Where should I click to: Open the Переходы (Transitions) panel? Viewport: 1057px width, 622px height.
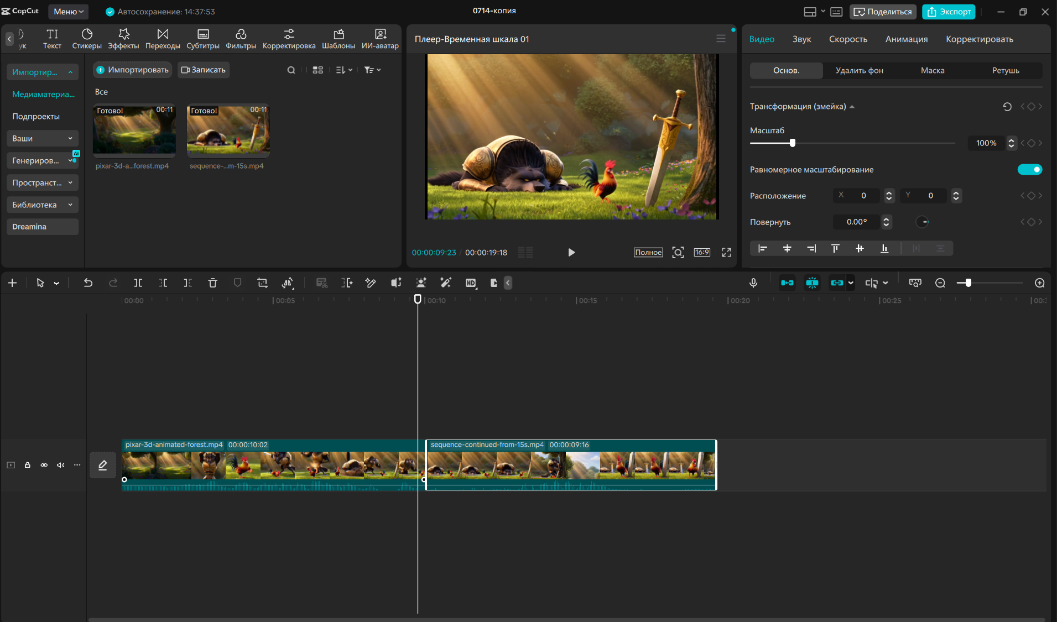pos(163,39)
